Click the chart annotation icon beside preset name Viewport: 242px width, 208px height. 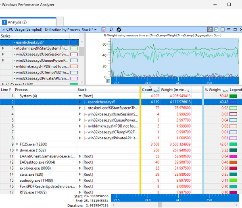tap(103, 29)
